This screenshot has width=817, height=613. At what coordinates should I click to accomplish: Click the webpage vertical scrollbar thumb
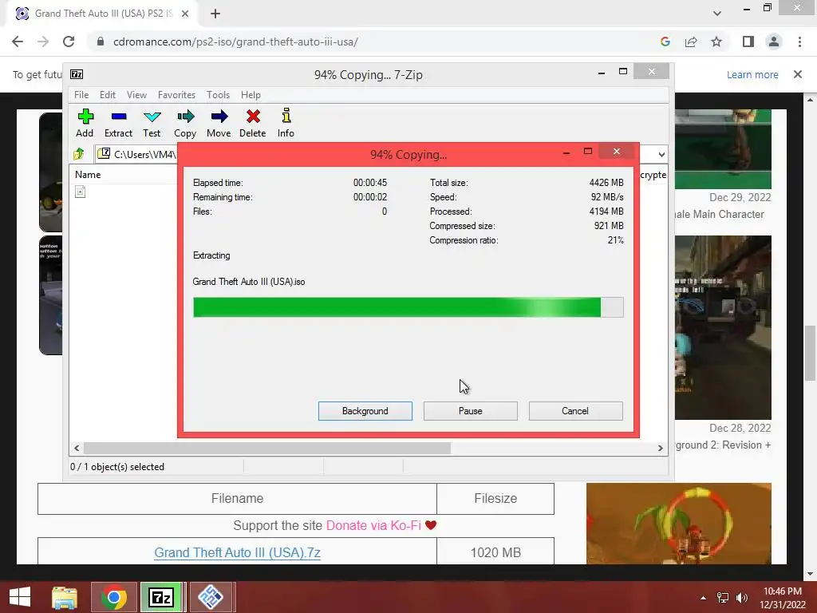810,354
